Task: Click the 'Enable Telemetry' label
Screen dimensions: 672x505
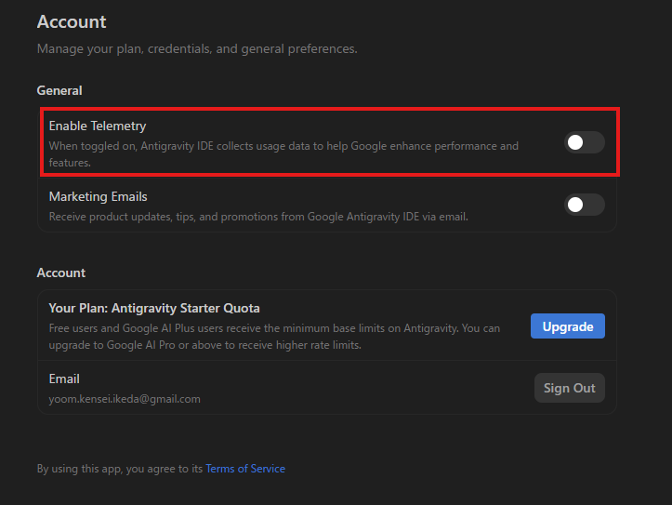Action: 98,126
